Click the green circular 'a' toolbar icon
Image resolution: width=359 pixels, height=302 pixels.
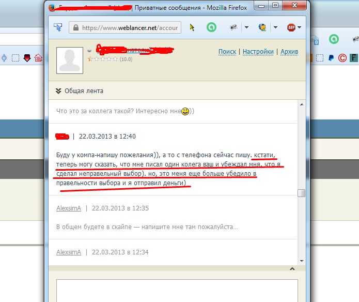point(211,27)
